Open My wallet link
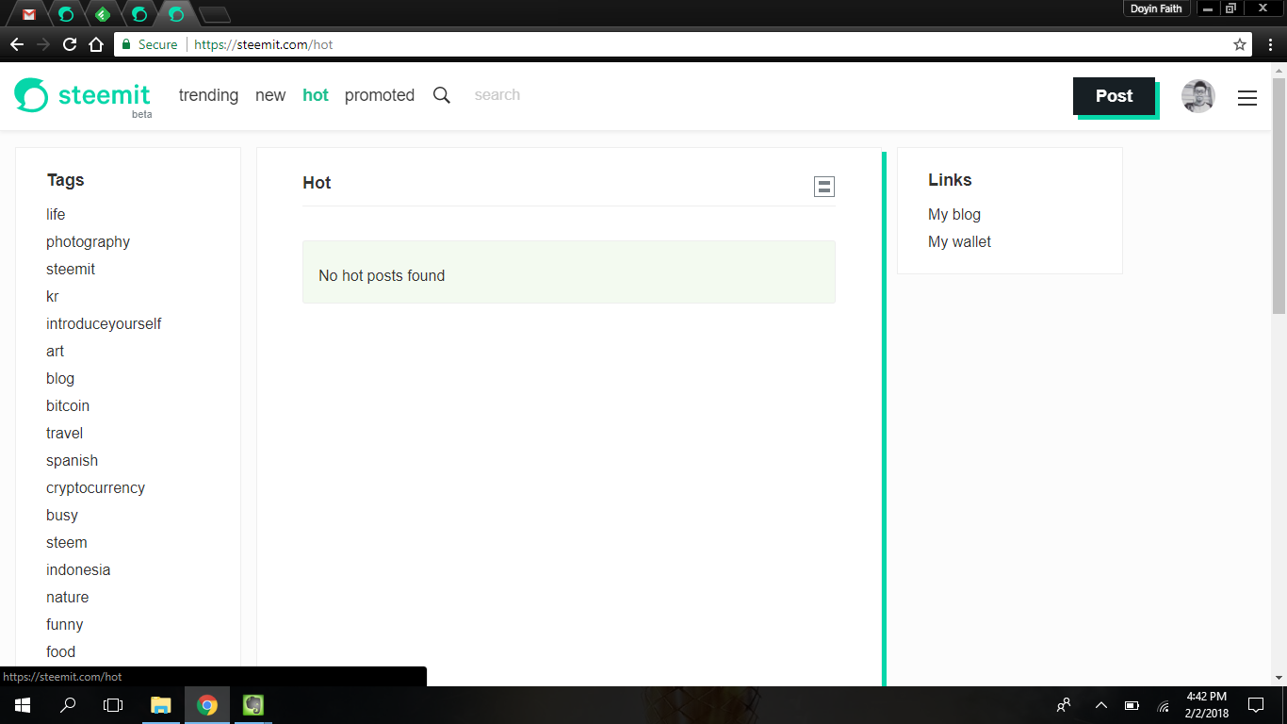The height and width of the screenshot is (724, 1287). [959, 241]
